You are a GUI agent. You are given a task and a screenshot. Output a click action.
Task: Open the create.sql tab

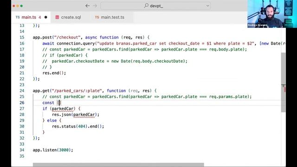[68, 17]
